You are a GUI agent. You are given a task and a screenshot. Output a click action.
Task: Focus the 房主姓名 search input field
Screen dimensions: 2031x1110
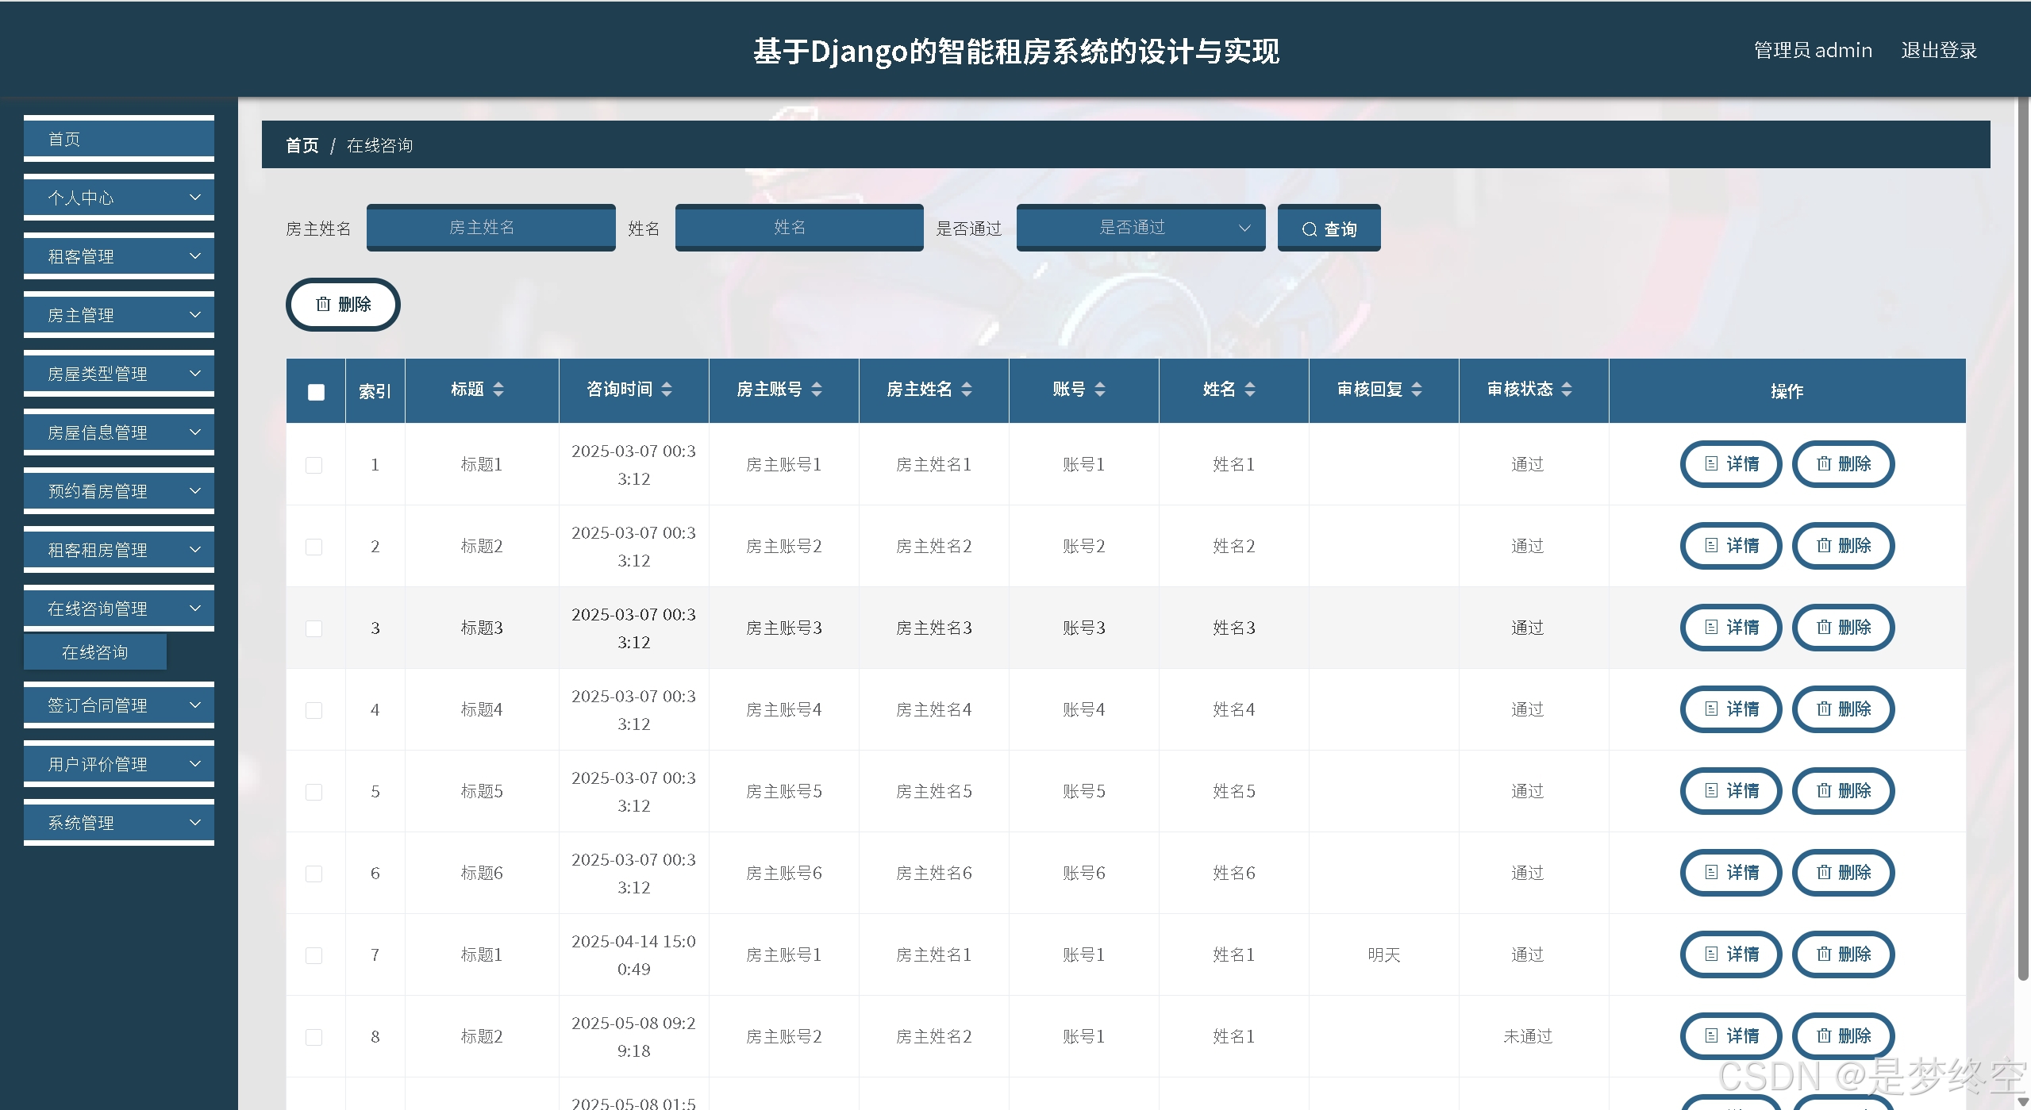click(x=490, y=228)
